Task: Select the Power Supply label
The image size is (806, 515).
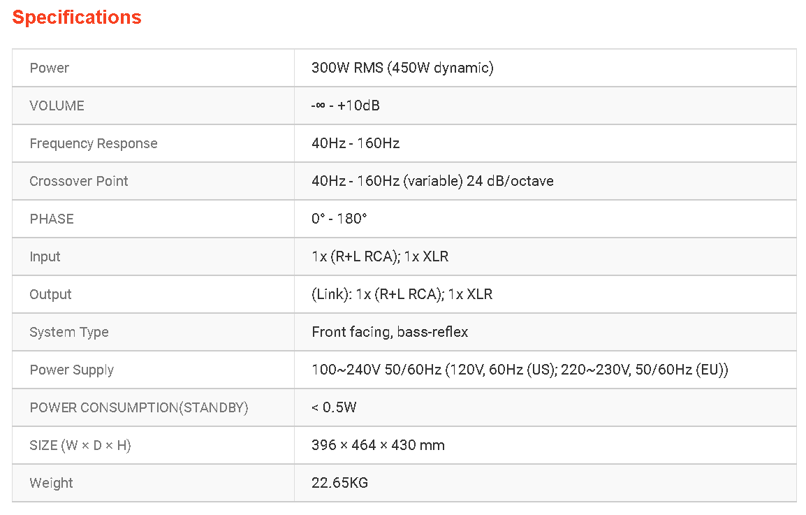Action: pos(72,370)
